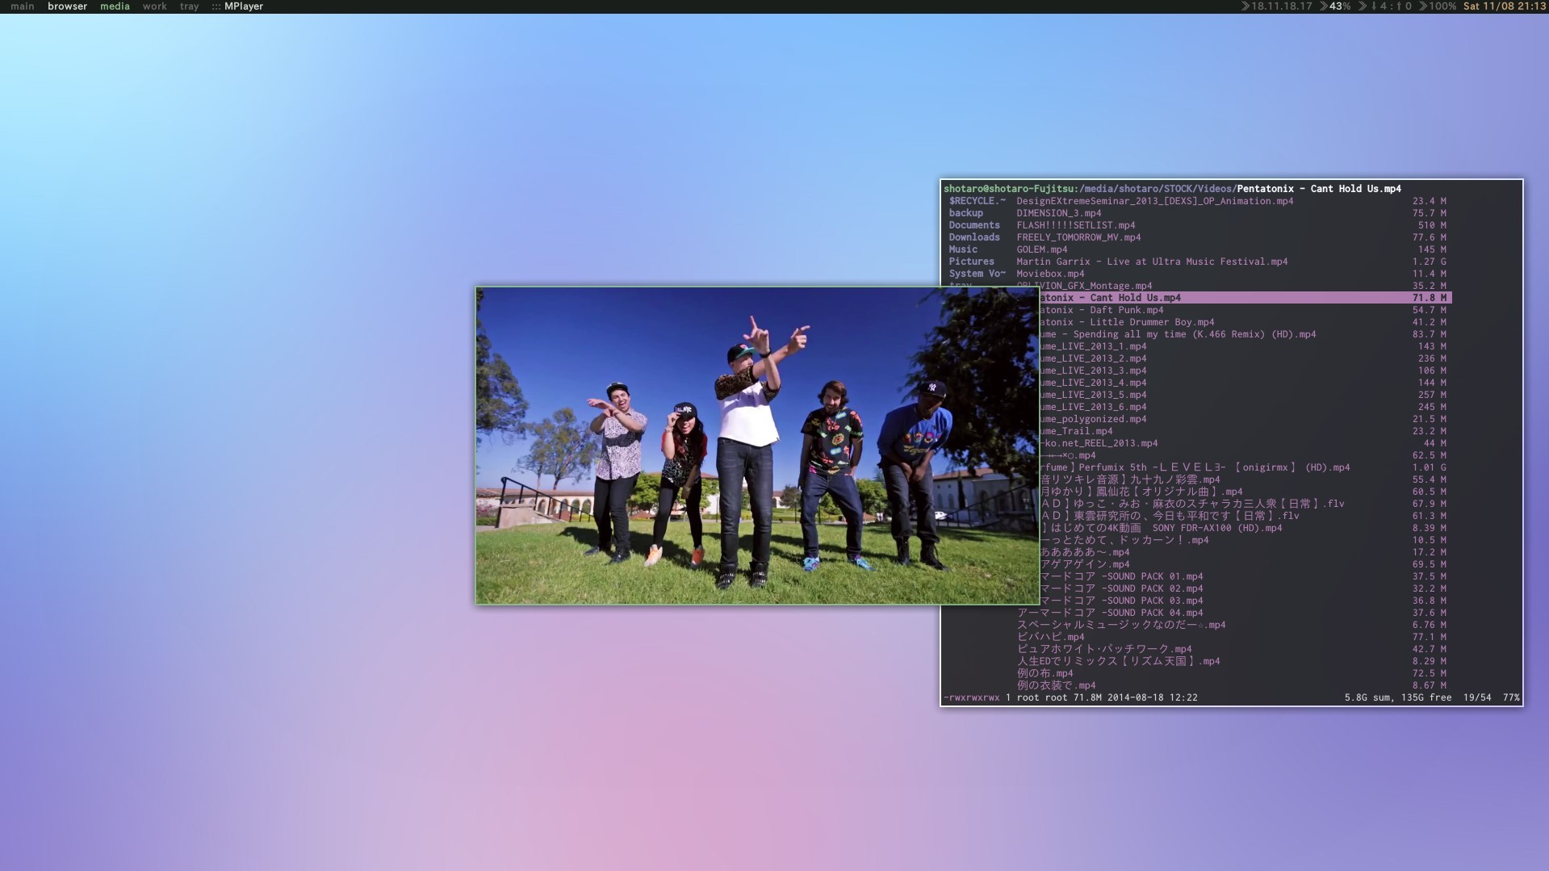Click the network traffic indicator "↓4:↑0"

point(1392,6)
